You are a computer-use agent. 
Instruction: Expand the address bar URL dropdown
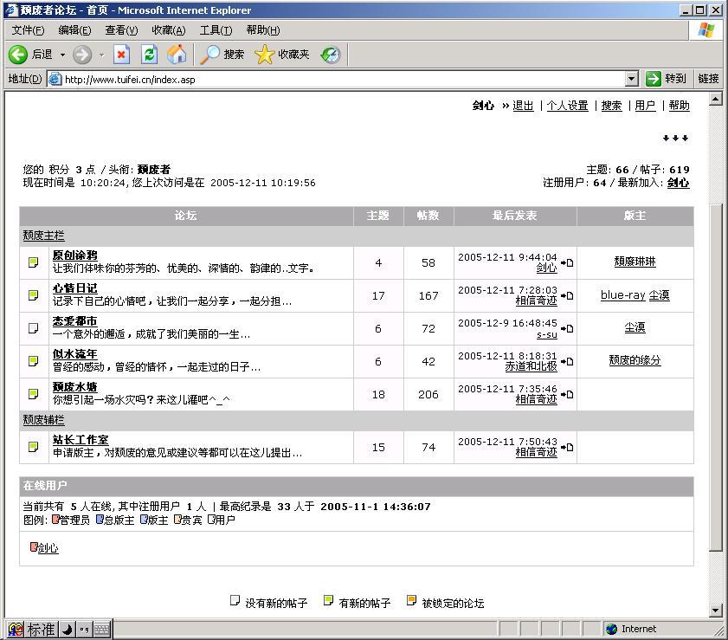(631, 79)
